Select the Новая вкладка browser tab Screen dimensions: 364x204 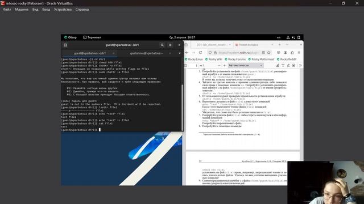[254, 45]
